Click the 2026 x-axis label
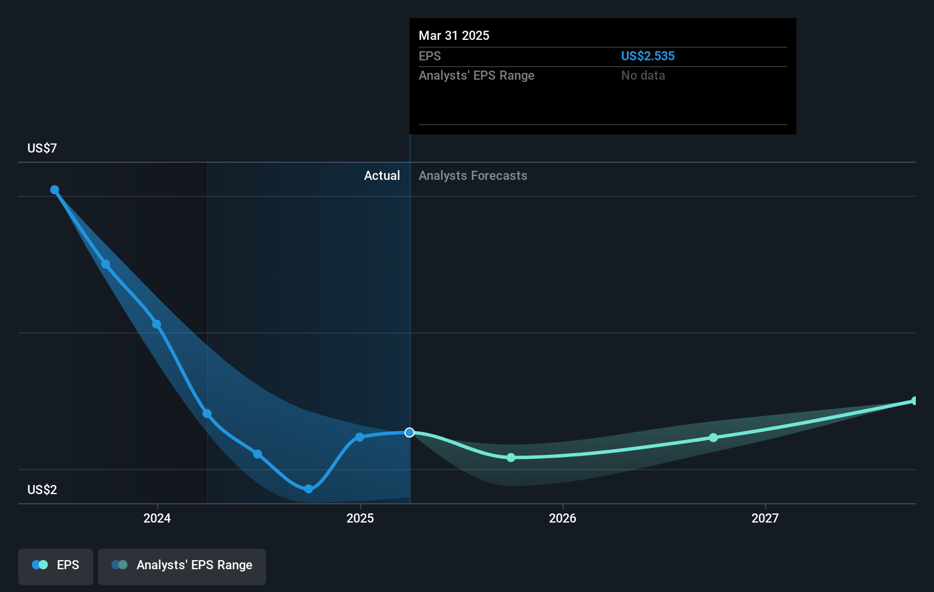The width and height of the screenshot is (934, 592). (x=563, y=518)
